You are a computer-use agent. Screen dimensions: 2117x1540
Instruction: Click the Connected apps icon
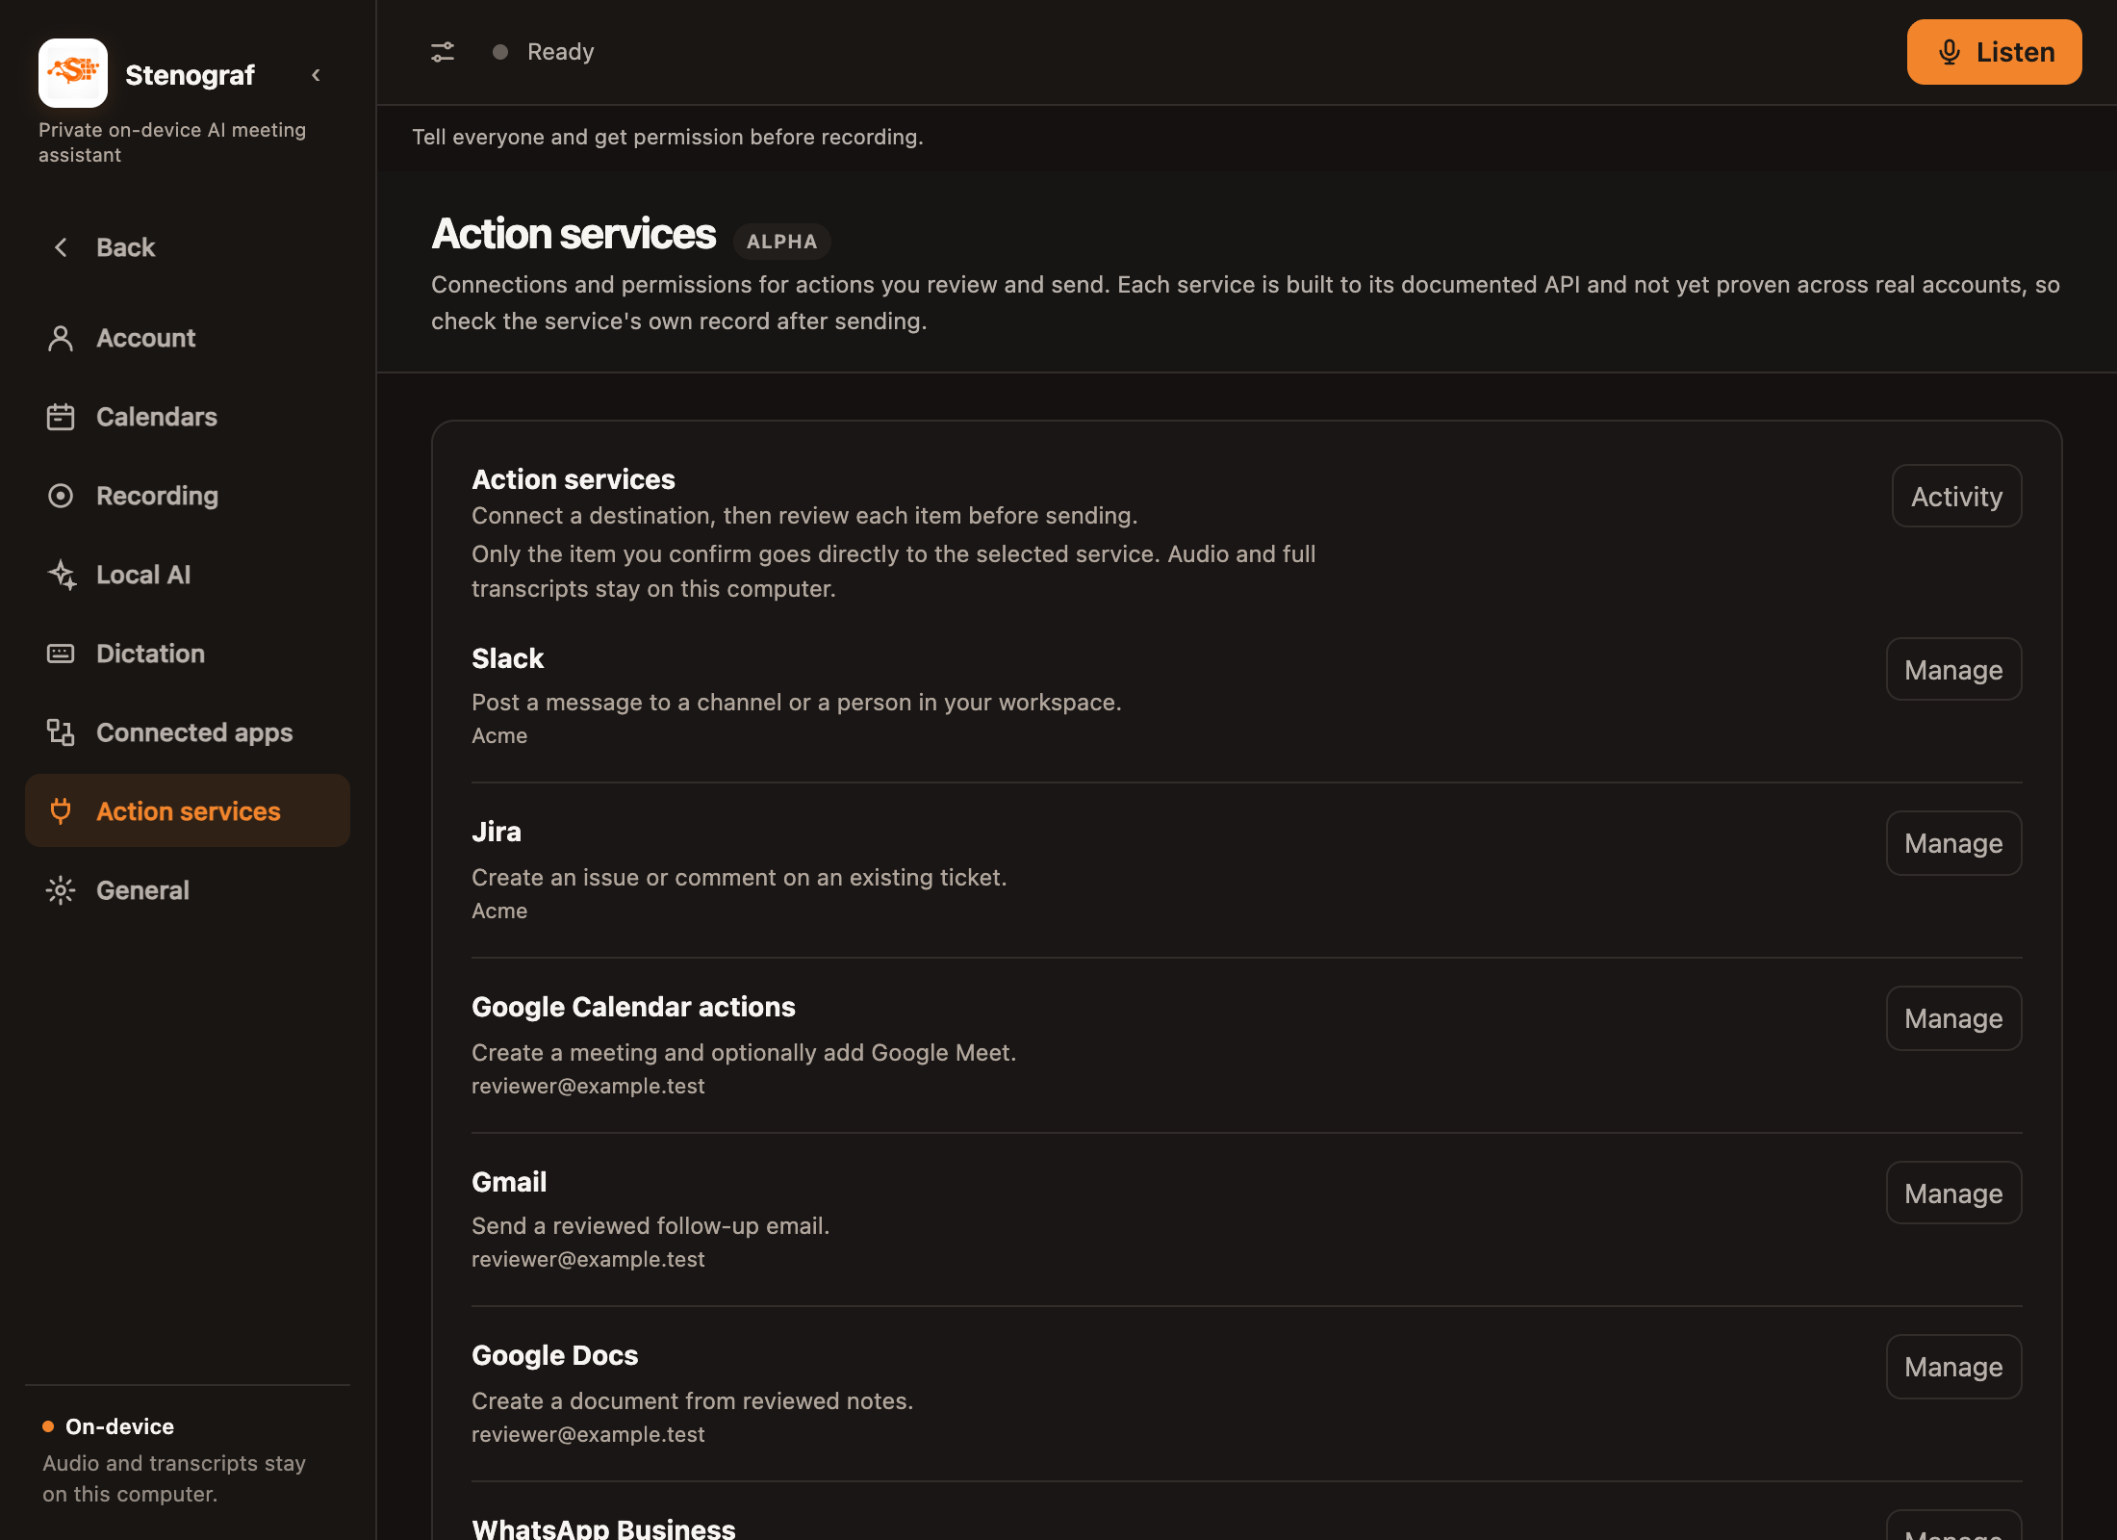pos(61,732)
